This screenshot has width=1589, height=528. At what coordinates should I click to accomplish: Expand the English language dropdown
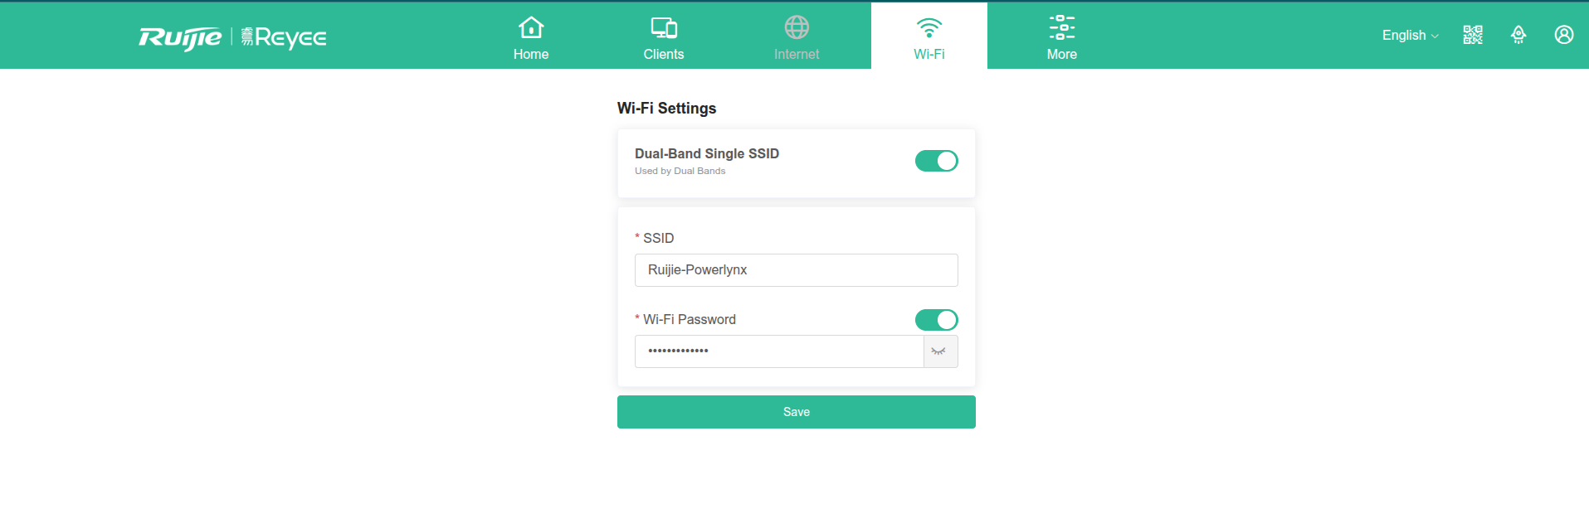point(1410,35)
